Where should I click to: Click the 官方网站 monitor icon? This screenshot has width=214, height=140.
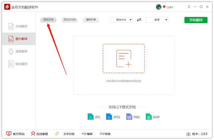(9, 134)
